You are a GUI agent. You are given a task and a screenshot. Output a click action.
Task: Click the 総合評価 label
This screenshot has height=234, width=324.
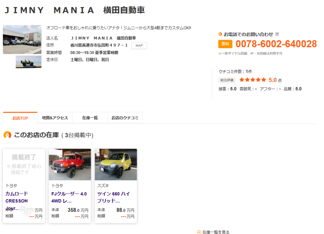coord(227,80)
